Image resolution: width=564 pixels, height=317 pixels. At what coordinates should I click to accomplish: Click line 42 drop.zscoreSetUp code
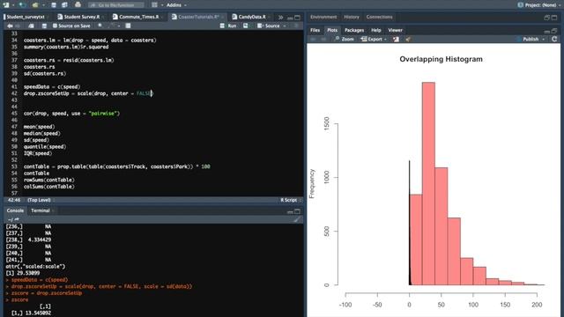point(88,93)
